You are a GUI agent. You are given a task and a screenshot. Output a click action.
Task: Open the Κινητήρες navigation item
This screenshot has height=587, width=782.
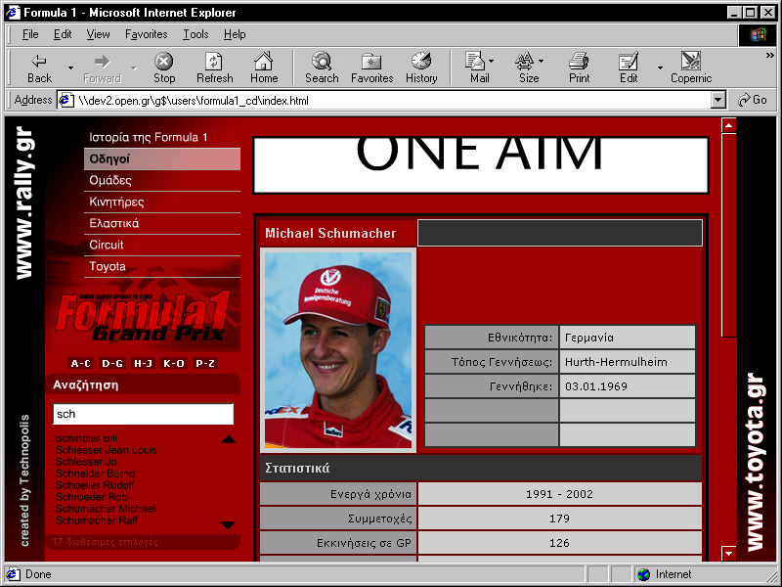coord(162,202)
